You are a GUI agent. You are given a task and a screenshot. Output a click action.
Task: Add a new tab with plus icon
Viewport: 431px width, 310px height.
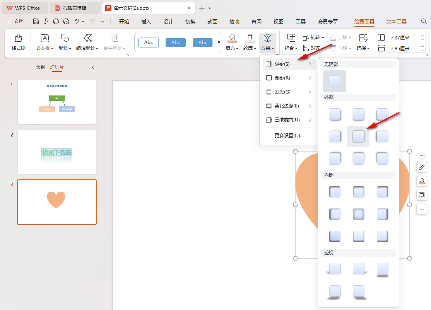[202, 8]
